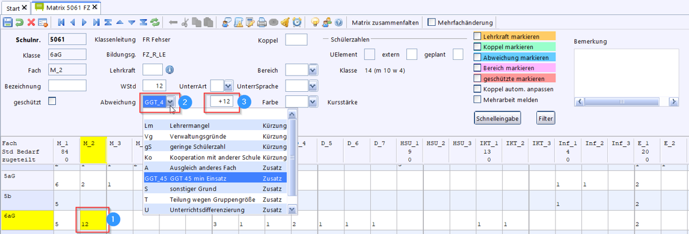Screen dimensions: 689x234
Task: Select GGT_45 GGT 45 min Einsatz
Action: point(215,178)
